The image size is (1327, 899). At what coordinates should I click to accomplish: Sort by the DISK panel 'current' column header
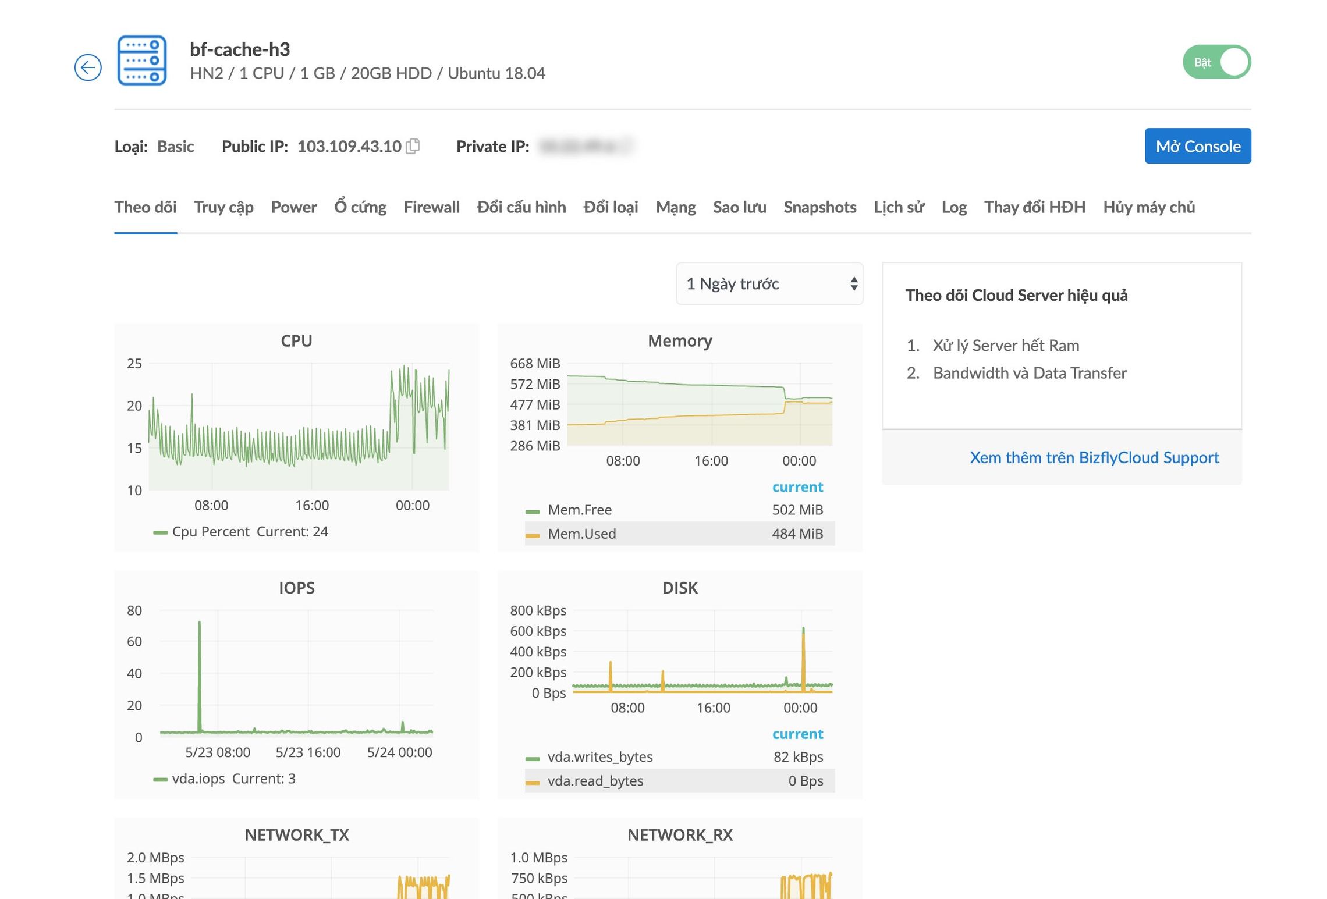point(797,734)
